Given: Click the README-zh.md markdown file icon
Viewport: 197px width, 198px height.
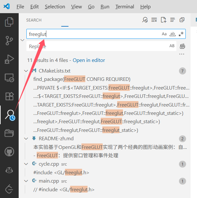Looking at the screenshot, I should coord(34,138).
